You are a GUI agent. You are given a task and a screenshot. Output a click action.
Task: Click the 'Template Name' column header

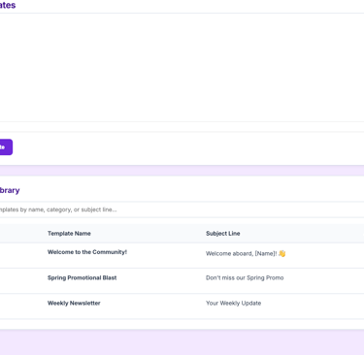(x=69, y=234)
